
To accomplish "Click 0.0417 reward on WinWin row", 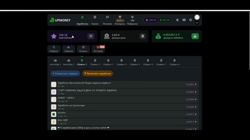I will [x=191, y=114].
